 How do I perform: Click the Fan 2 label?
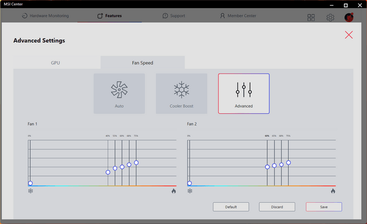192,124
